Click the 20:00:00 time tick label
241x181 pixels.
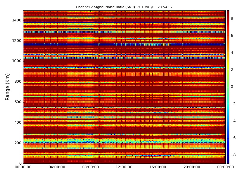point(192,167)
